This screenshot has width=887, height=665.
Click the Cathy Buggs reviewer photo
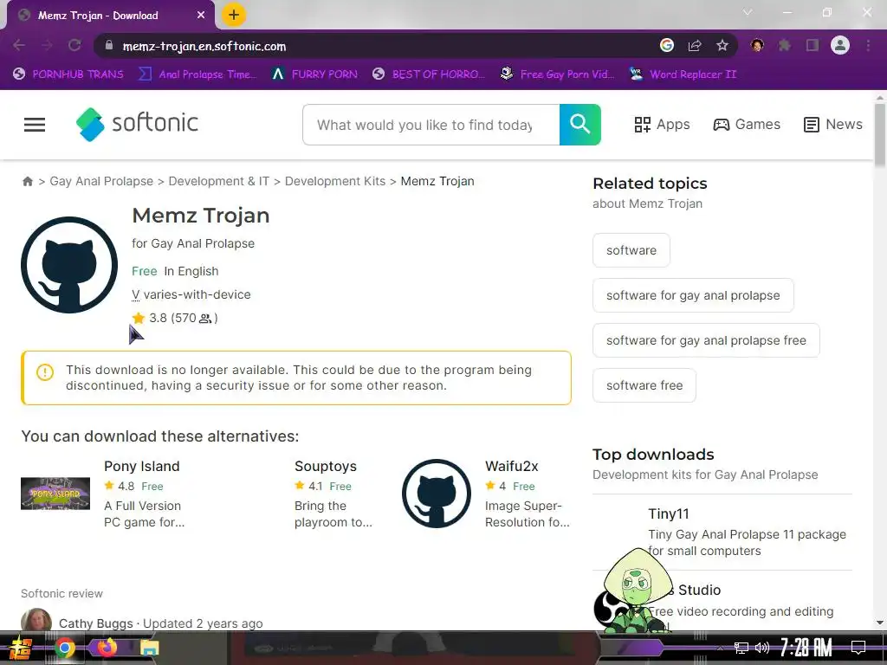coord(36,620)
